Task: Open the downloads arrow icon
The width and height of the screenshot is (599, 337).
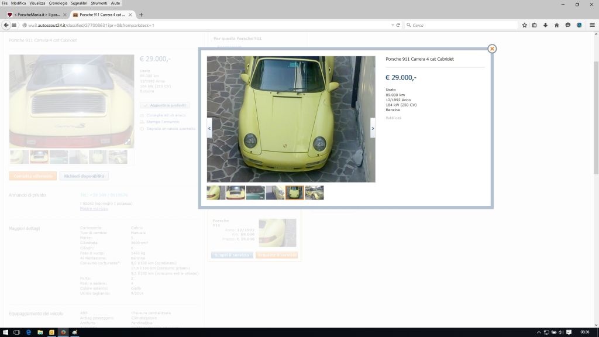Action: 546,25
